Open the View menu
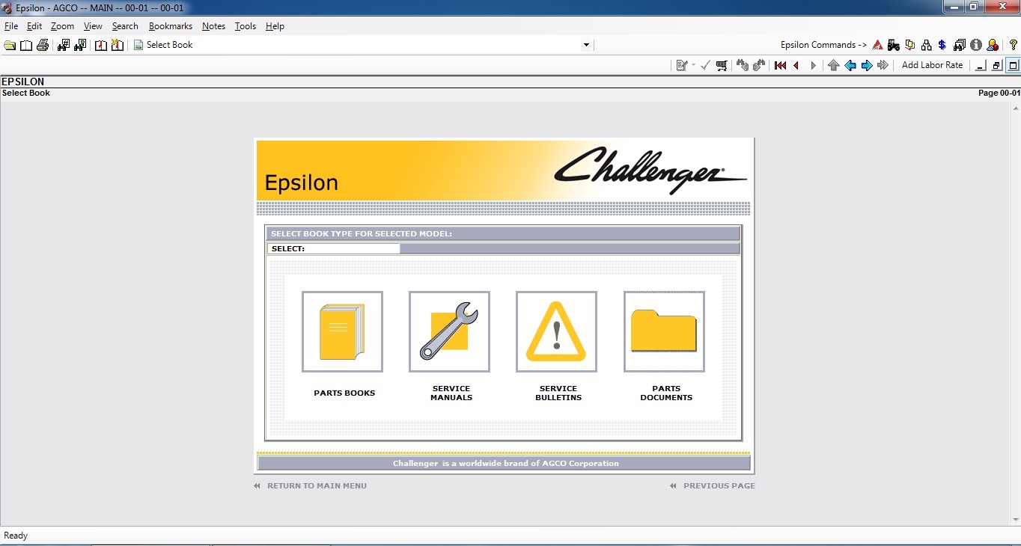Screen dimensions: 1021x546 [93, 26]
